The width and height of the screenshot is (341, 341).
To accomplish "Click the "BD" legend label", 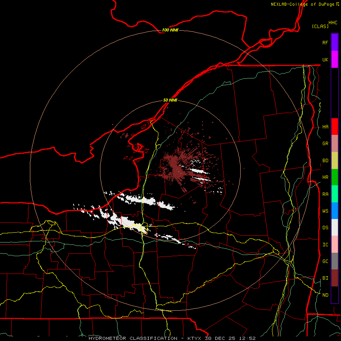I will 325,161.
